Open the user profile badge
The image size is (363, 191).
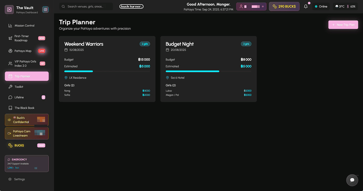pos(251,6)
